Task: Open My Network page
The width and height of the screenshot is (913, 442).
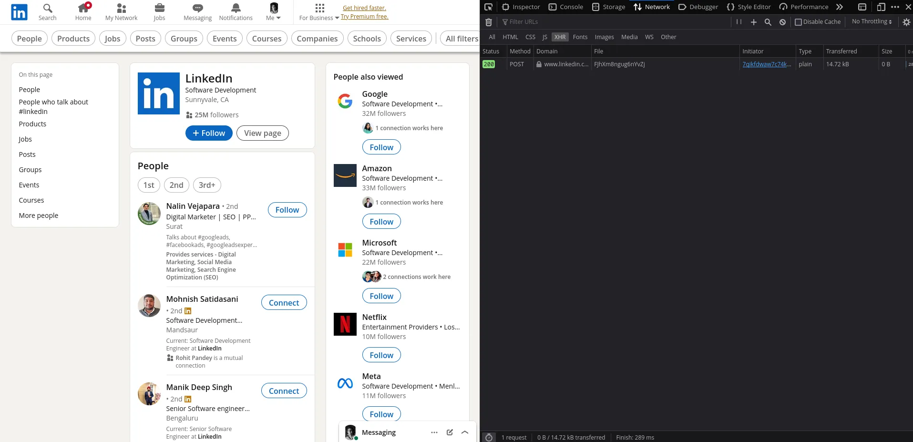Action: point(121,12)
